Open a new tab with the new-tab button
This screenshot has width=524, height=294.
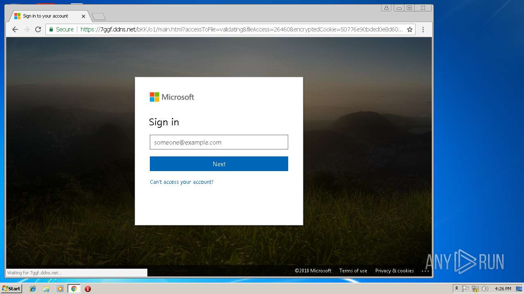click(x=98, y=16)
